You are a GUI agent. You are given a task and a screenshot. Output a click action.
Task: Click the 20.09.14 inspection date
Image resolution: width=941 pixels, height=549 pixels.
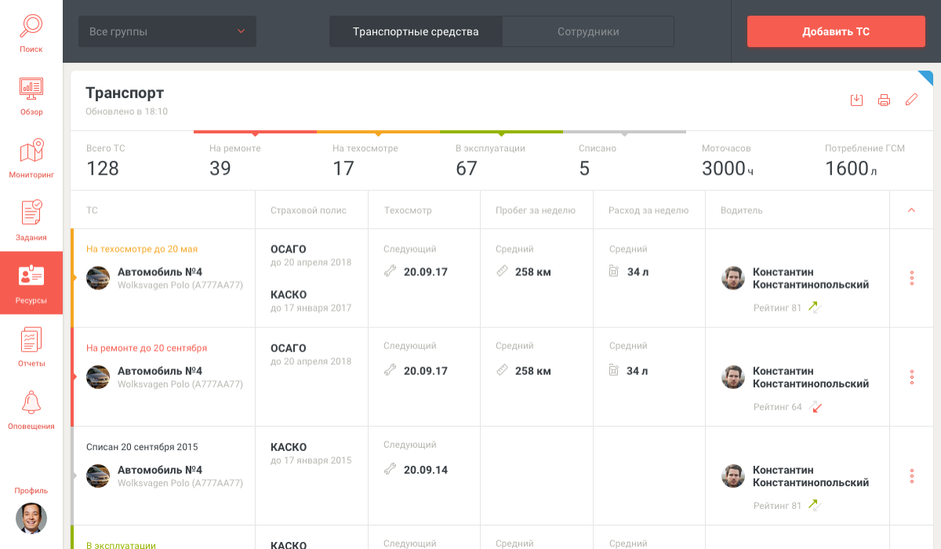tap(426, 470)
